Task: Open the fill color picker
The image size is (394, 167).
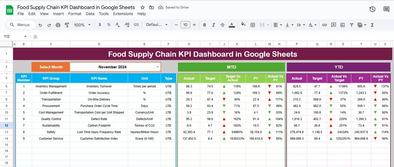Action: click(x=243, y=25)
